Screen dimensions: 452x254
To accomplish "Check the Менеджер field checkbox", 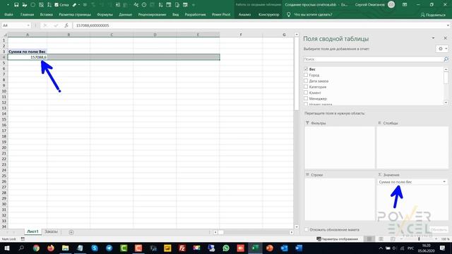I will (306, 99).
